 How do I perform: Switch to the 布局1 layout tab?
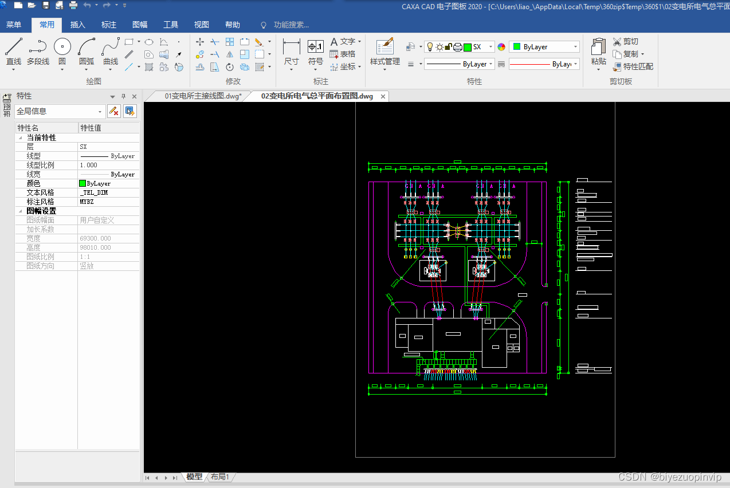[x=220, y=477]
